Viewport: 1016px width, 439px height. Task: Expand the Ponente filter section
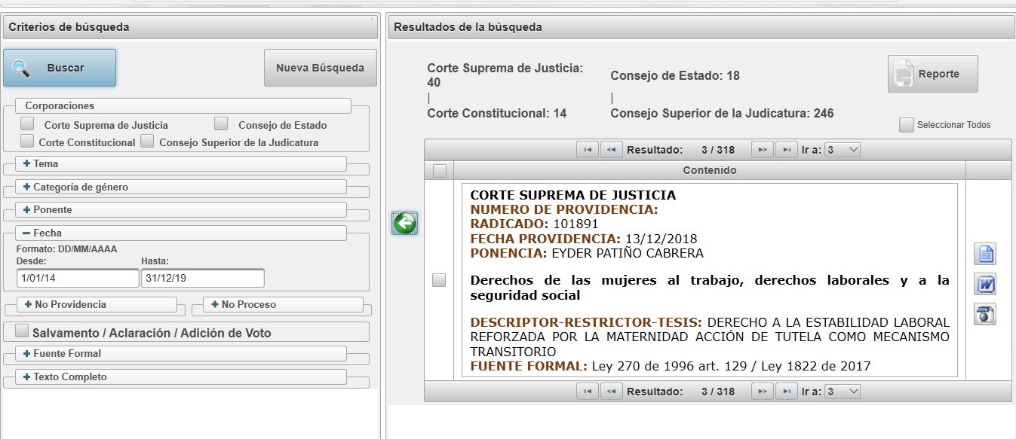(x=27, y=210)
